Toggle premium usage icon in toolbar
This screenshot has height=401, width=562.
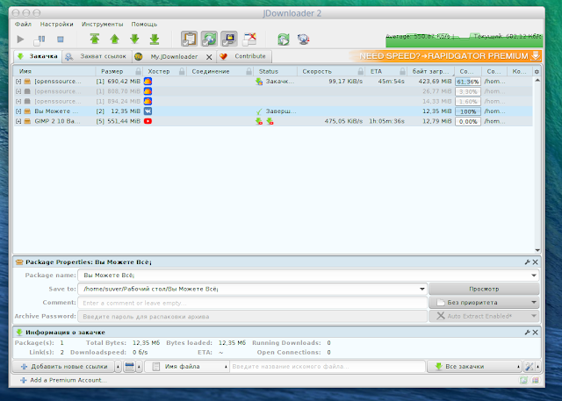(229, 39)
